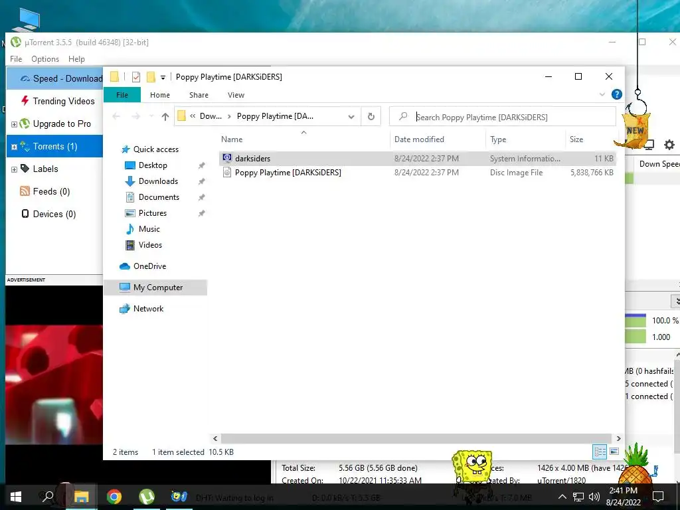Select My Computer in navigation pane

tap(155, 288)
